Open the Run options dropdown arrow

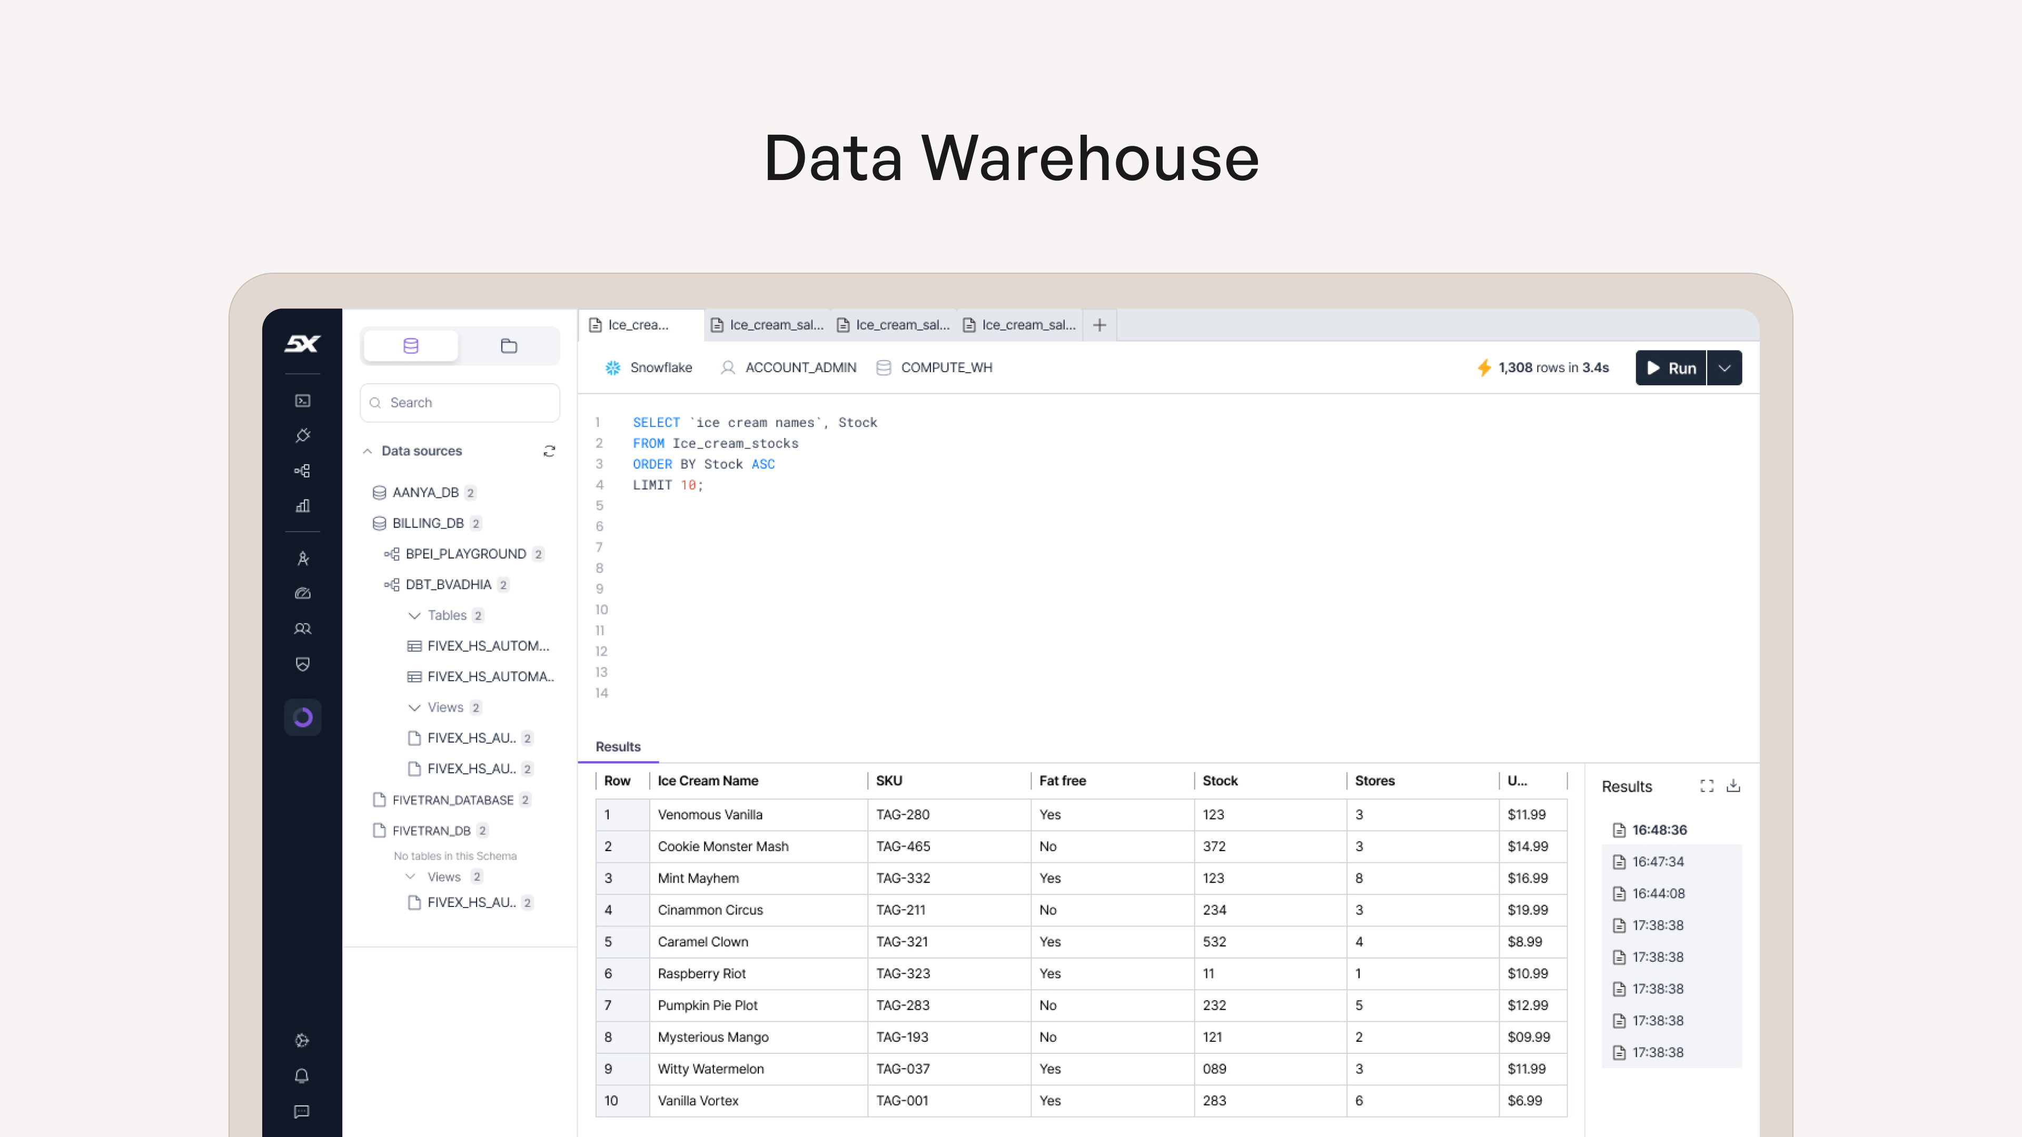[1724, 368]
